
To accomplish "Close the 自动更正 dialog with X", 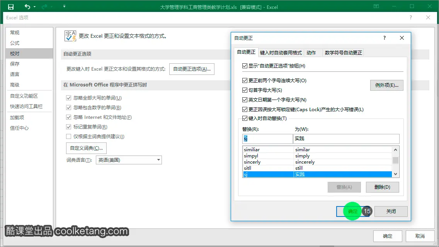I will coord(402,38).
